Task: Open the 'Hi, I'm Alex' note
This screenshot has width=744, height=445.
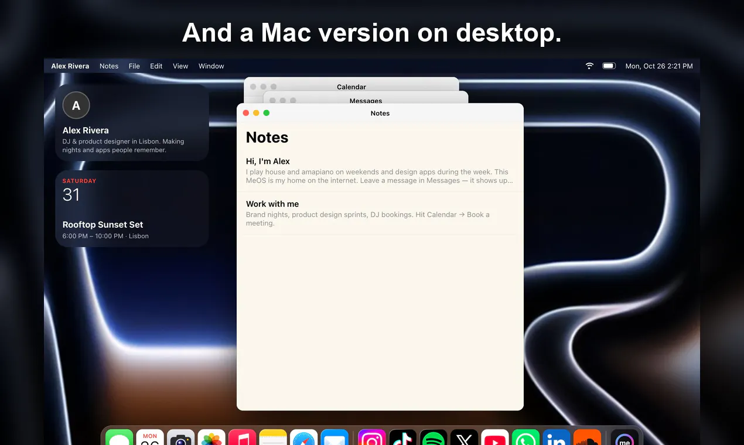Action: pyautogui.click(x=380, y=171)
